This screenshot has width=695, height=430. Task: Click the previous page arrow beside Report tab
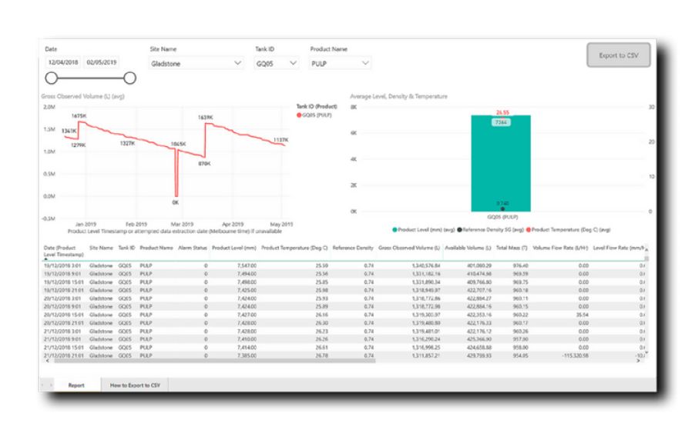tap(44, 384)
